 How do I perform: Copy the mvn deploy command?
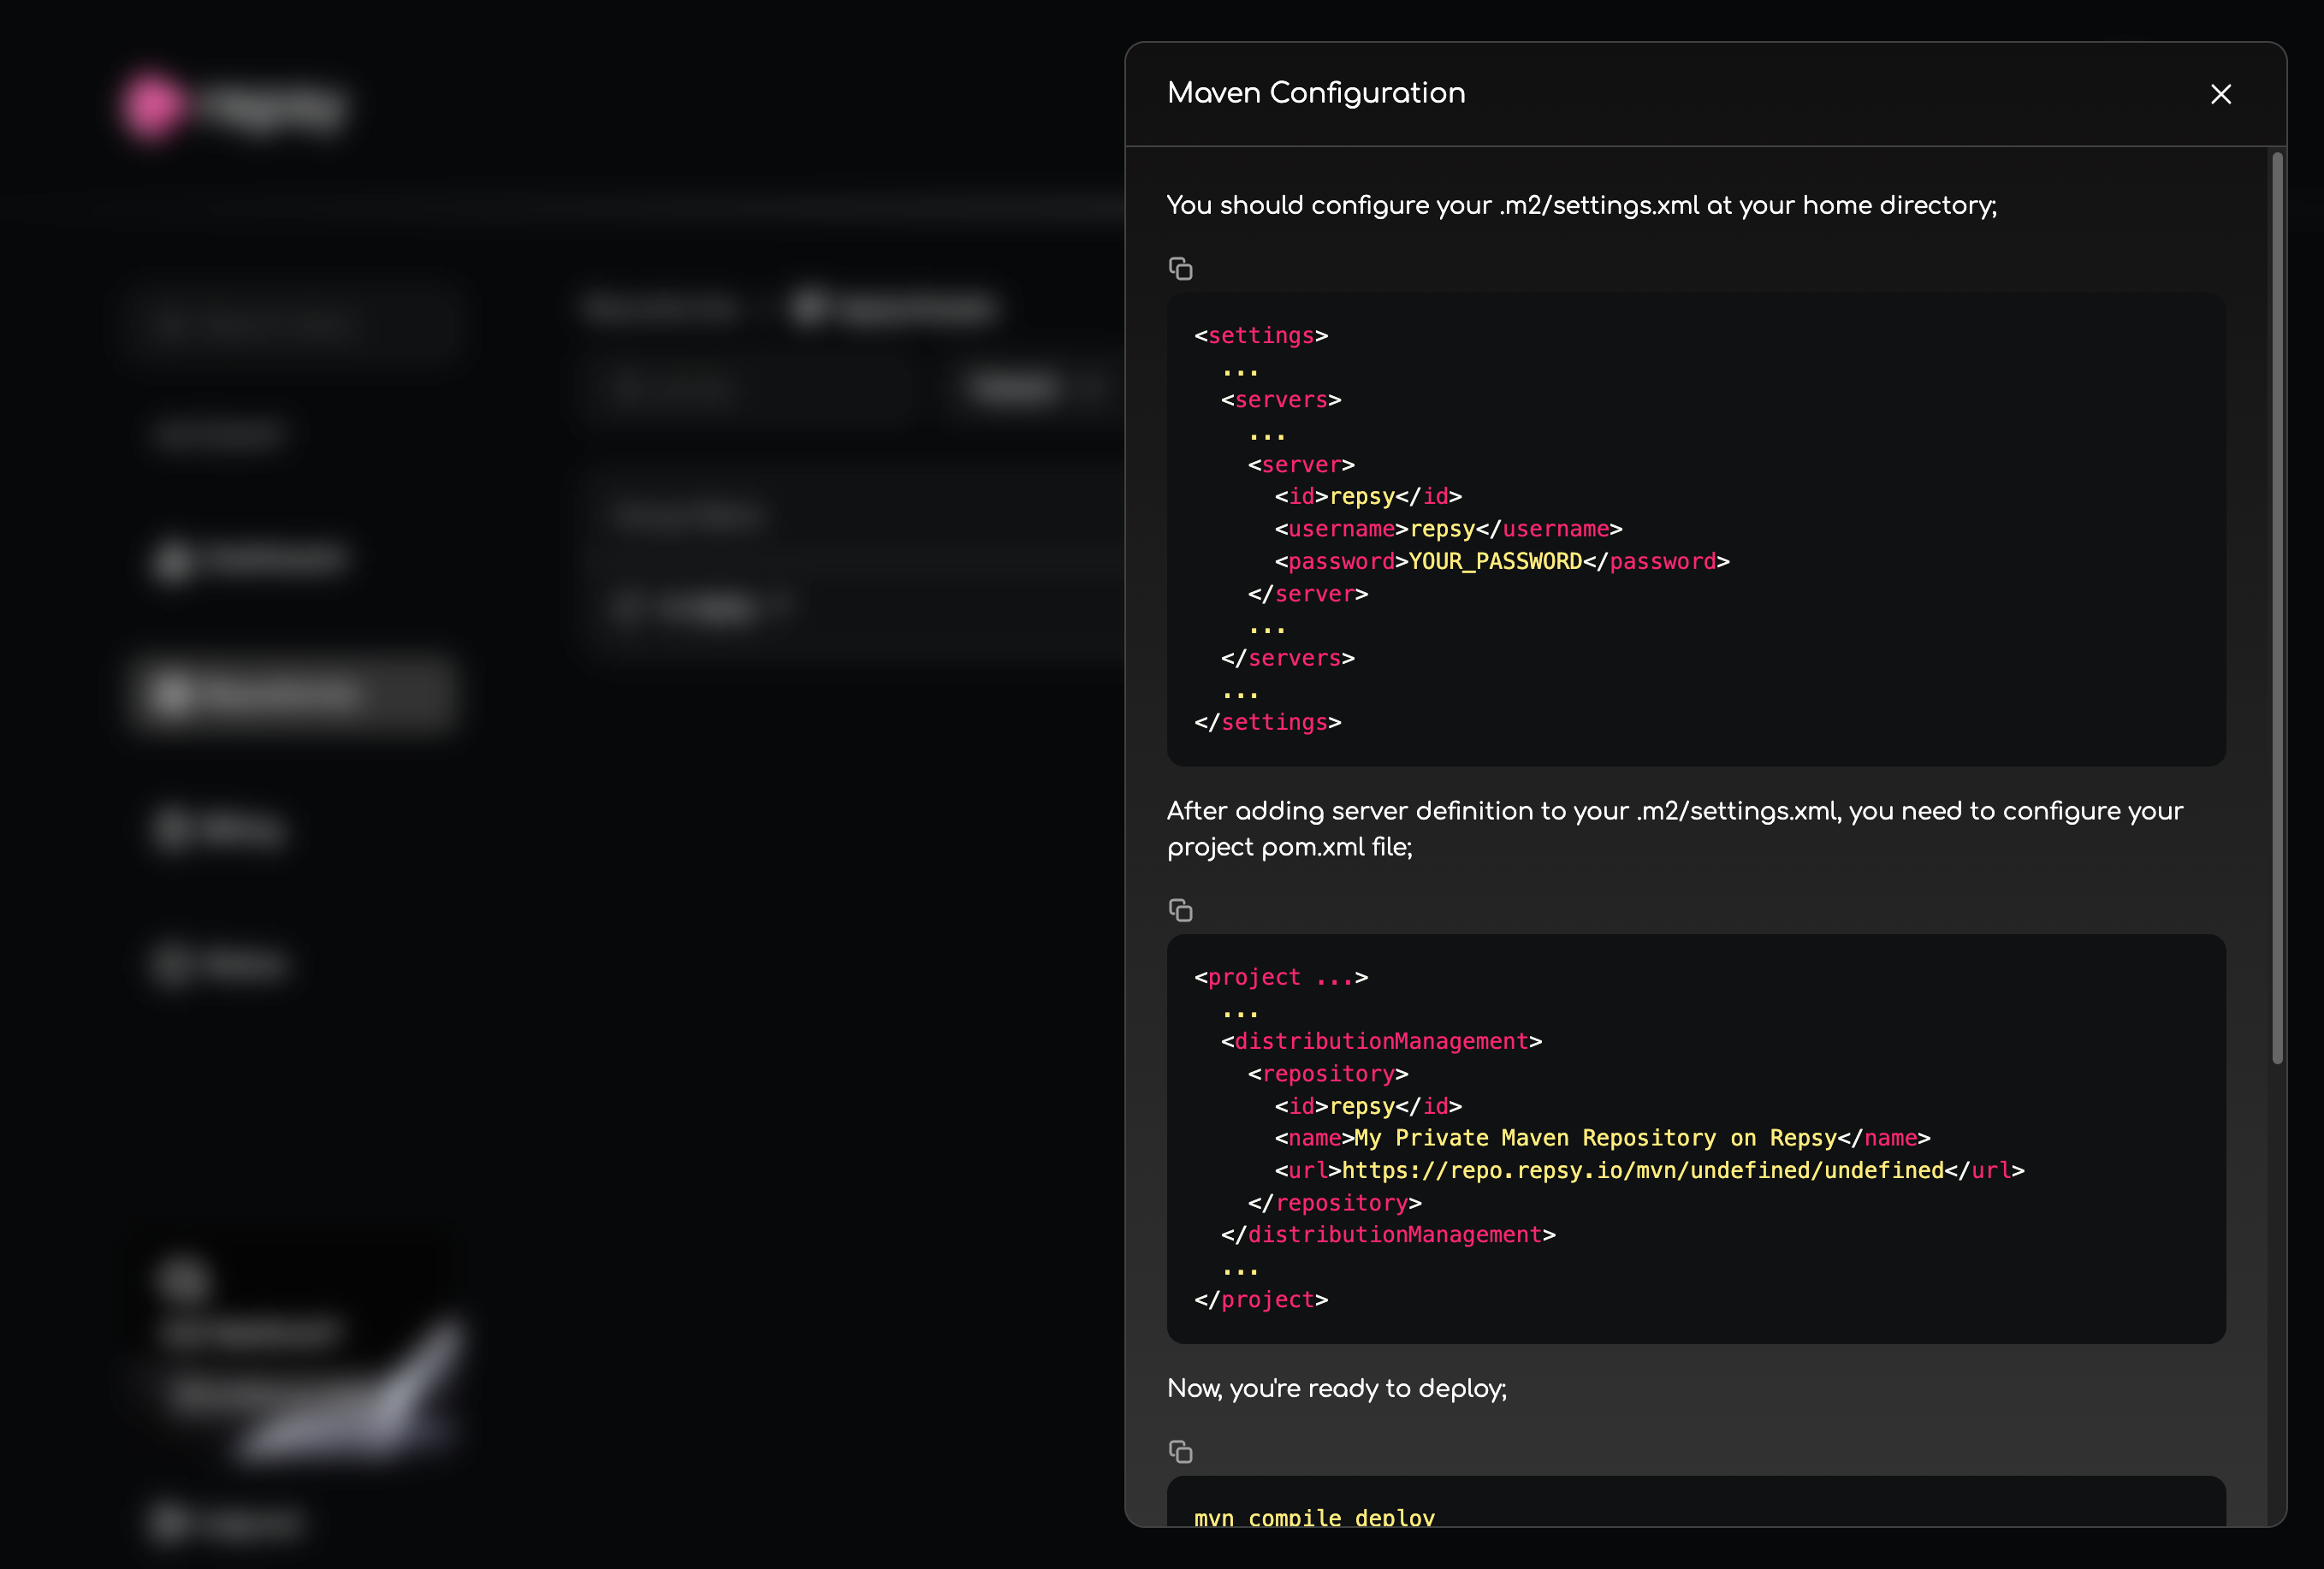1180,1451
